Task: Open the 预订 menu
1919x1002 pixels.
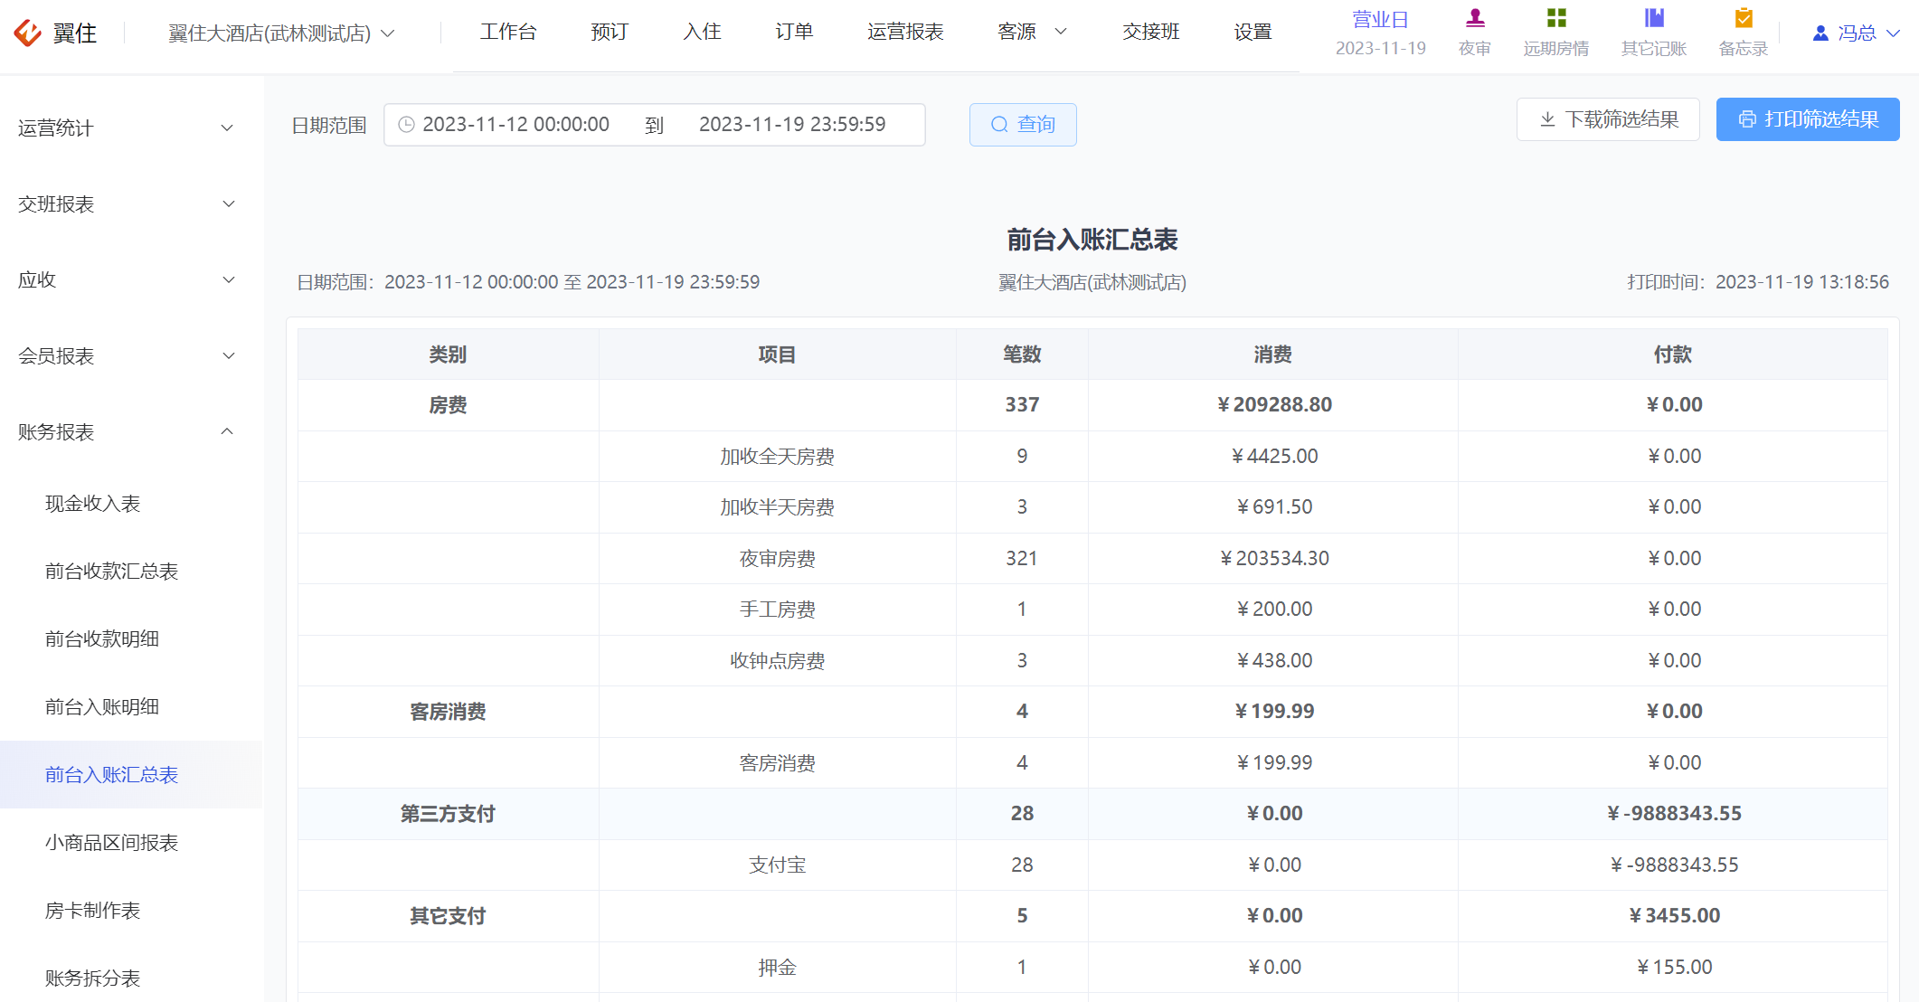Action: [610, 32]
